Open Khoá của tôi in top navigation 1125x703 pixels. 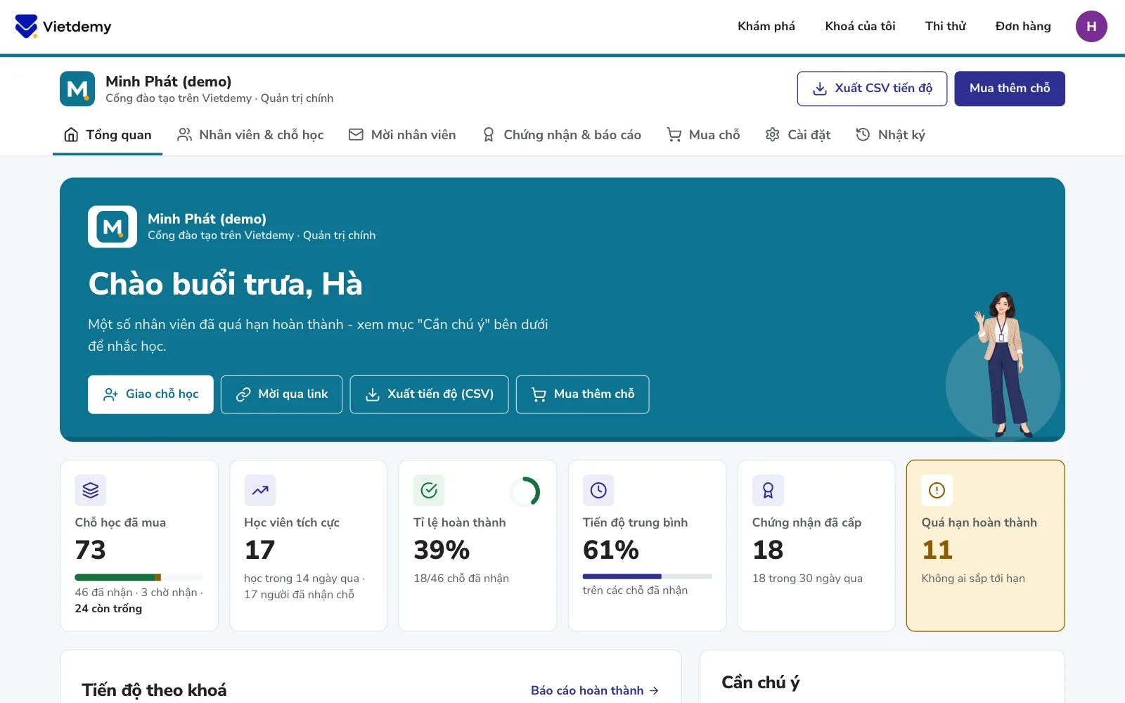pyautogui.click(x=860, y=26)
